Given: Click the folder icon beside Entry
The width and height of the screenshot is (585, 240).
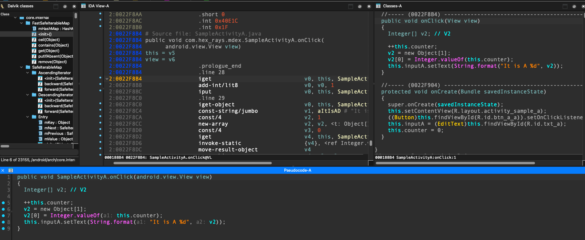Looking at the screenshot, I should click(34, 117).
